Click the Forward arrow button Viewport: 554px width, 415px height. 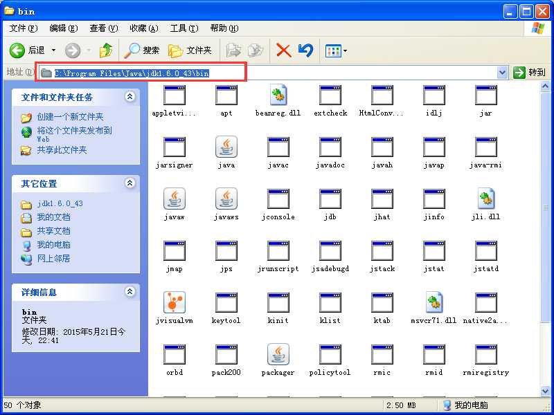[x=73, y=50]
